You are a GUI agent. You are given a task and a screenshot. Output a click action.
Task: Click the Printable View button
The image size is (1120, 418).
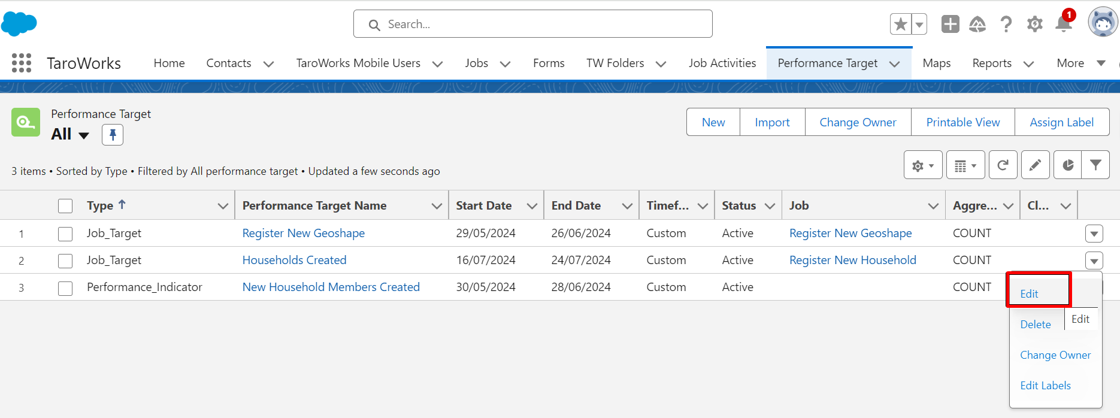point(963,122)
